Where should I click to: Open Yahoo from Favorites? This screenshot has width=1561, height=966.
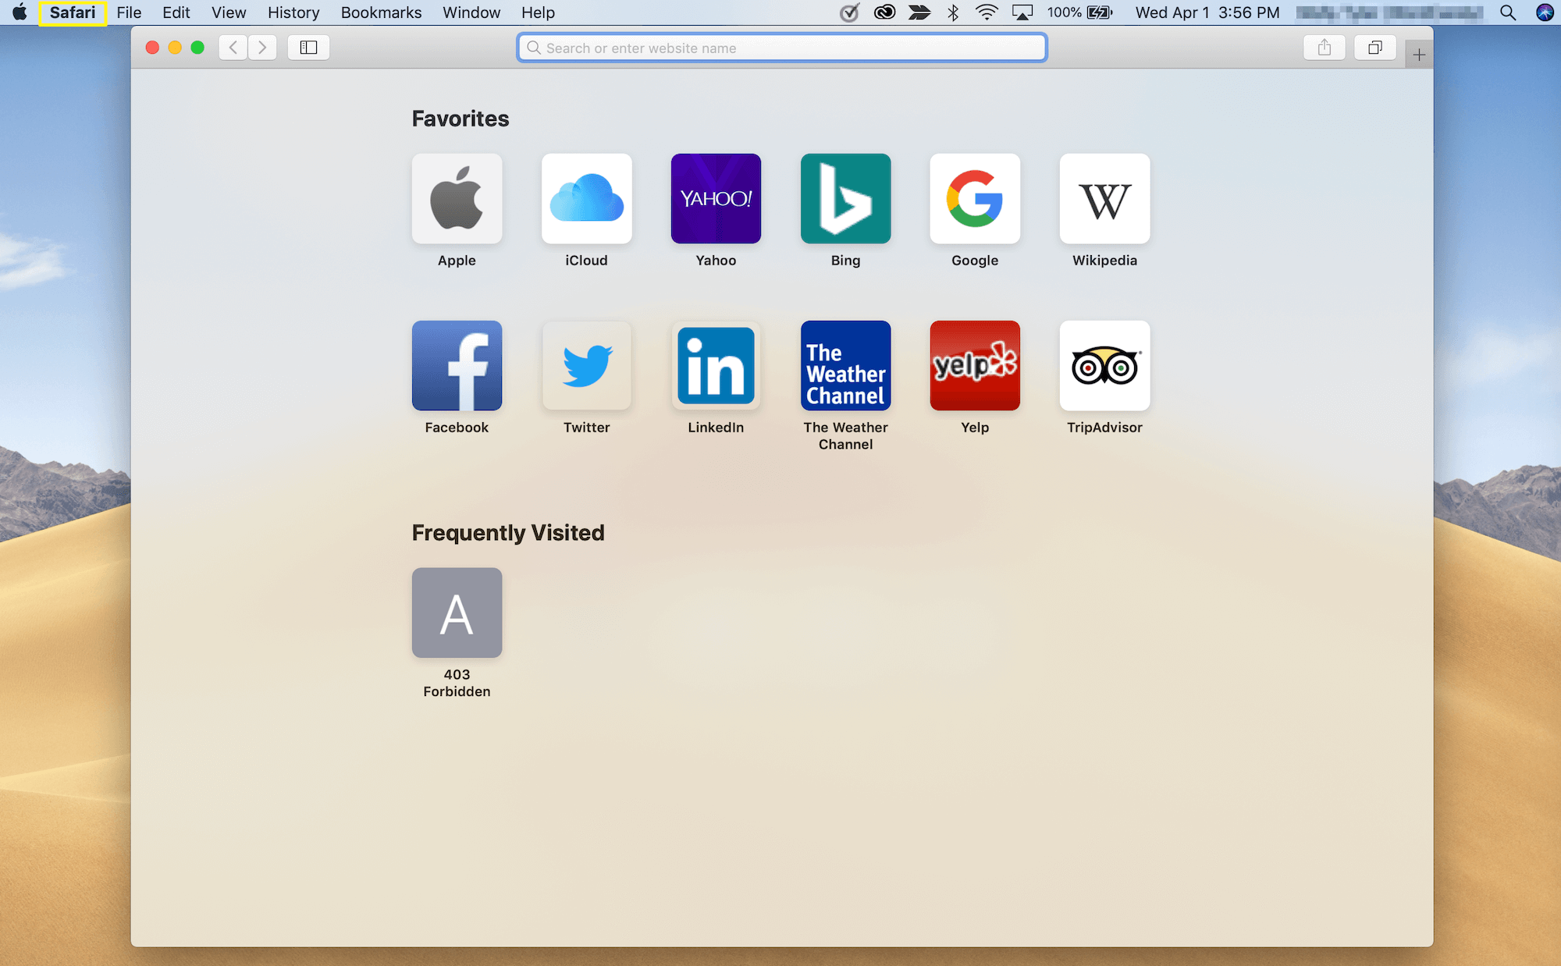point(715,200)
